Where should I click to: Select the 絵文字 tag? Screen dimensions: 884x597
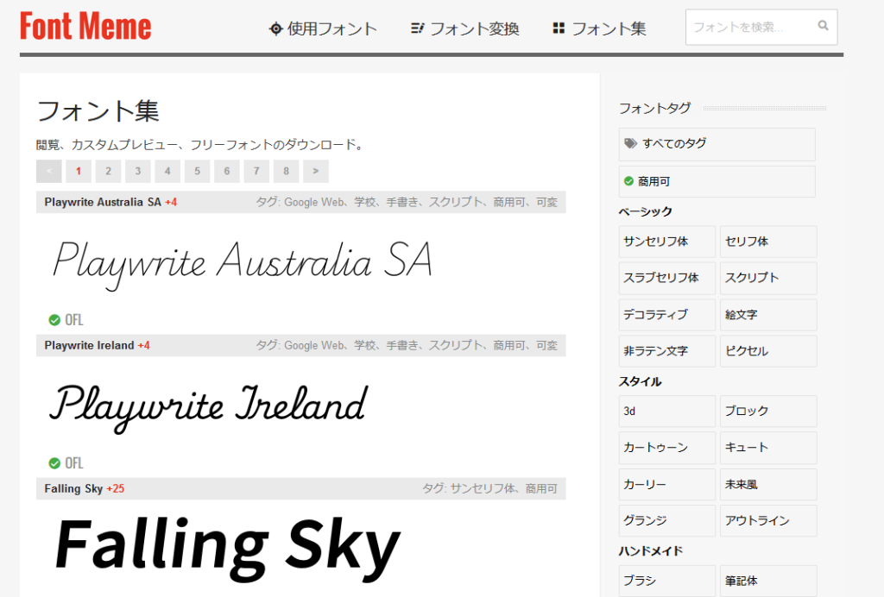pyautogui.click(x=768, y=315)
